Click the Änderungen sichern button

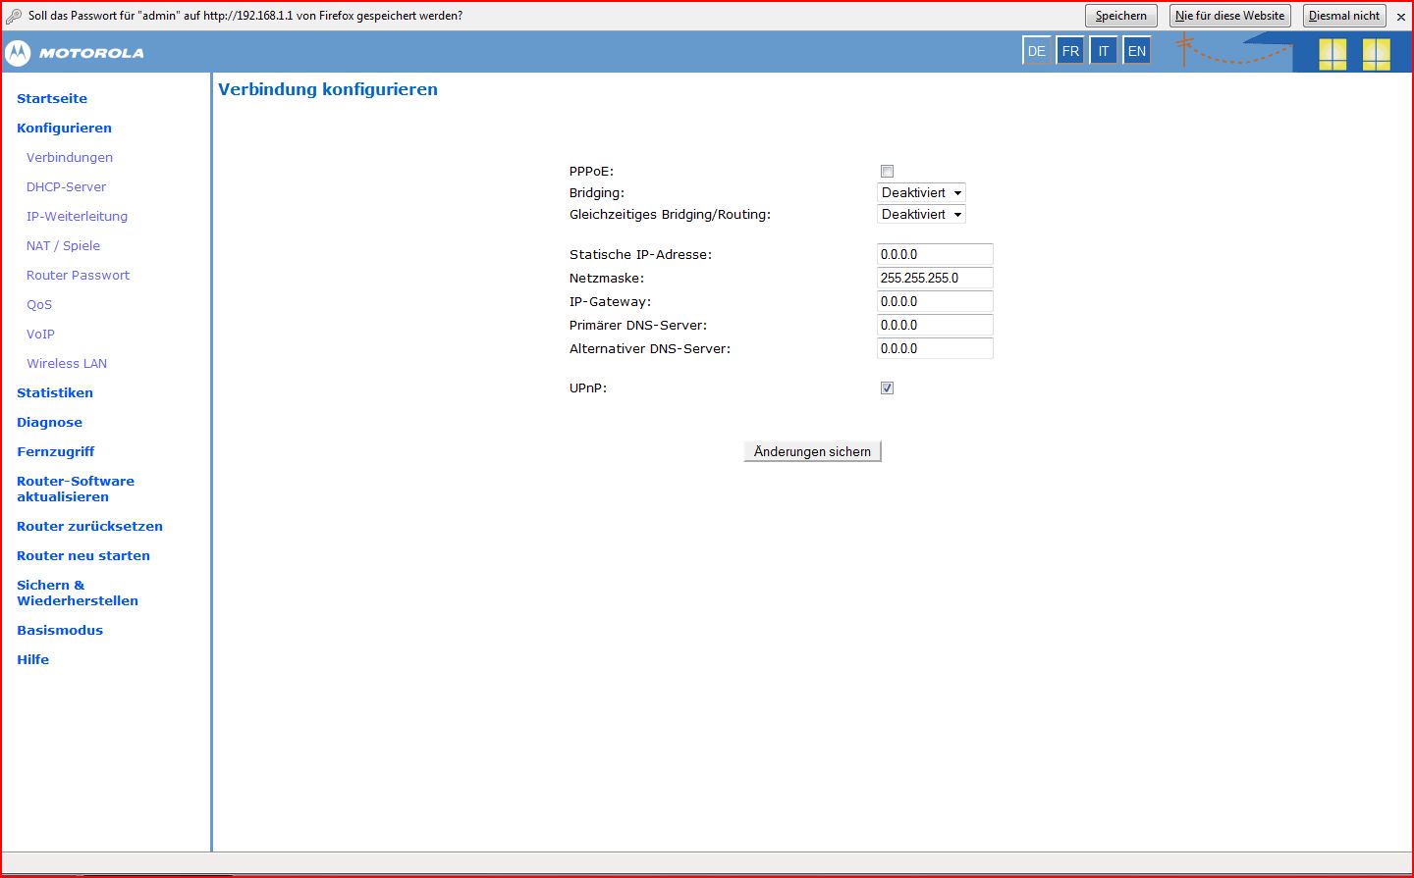click(x=812, y=451)
